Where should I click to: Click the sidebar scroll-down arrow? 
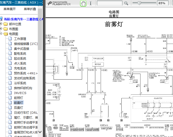(x=40, y=132)
